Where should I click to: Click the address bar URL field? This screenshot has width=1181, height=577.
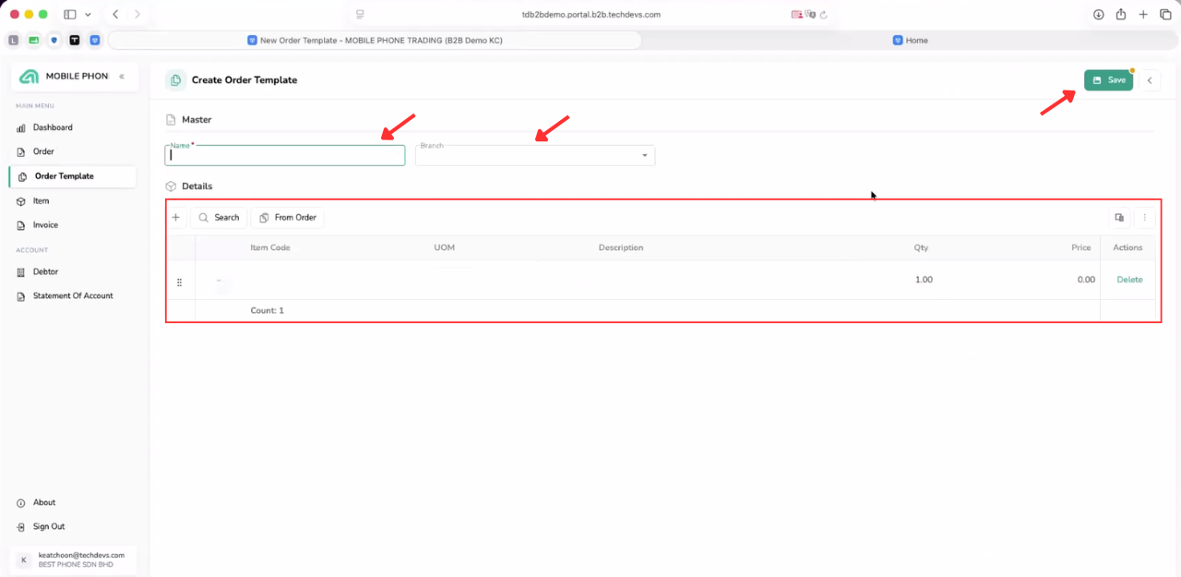point(590,15)
